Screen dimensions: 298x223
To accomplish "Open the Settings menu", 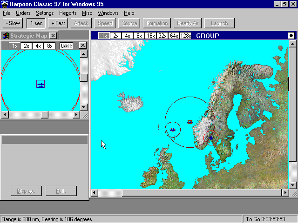I will coord(45,13).
